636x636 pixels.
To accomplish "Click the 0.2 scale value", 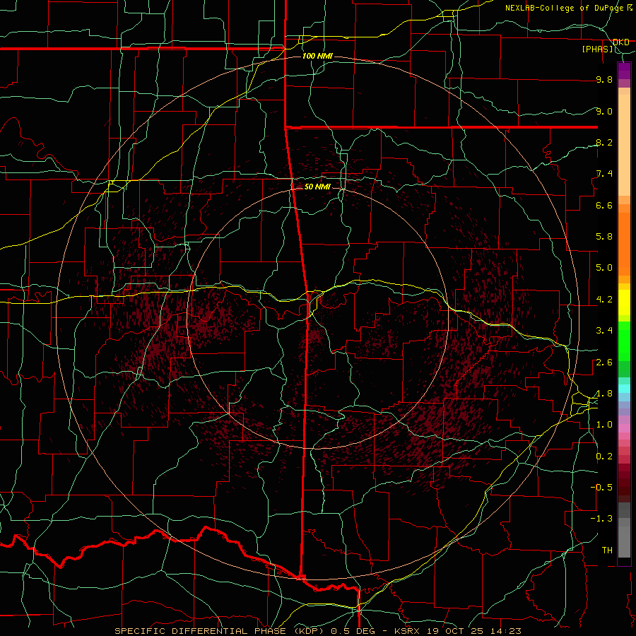I will (x=604, y=457).
